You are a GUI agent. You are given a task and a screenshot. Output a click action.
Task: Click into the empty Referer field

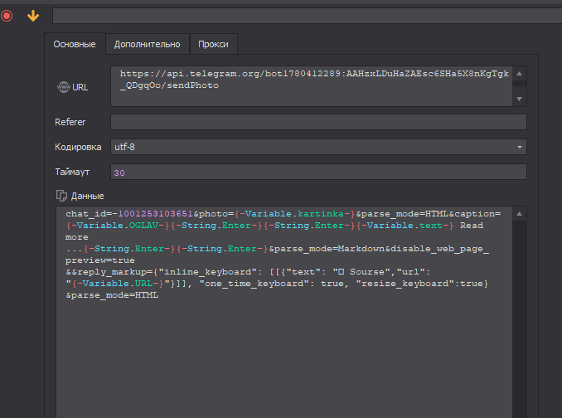tap(318, 122)
